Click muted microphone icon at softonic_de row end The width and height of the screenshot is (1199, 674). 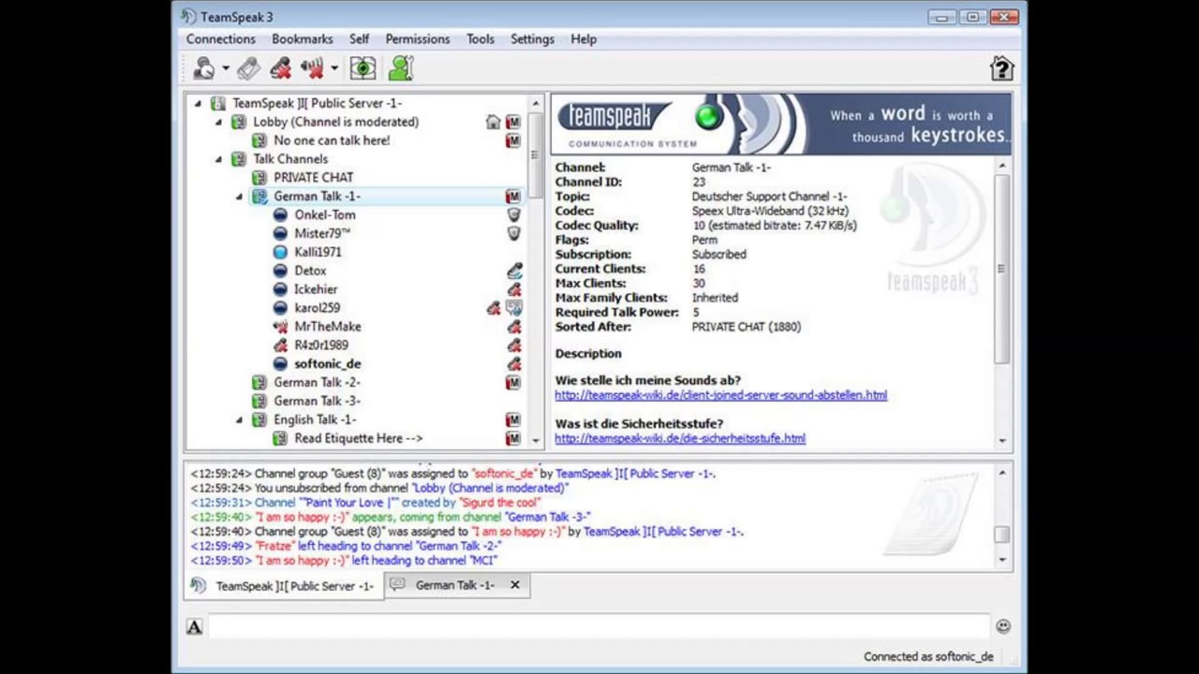click(513, 364)
